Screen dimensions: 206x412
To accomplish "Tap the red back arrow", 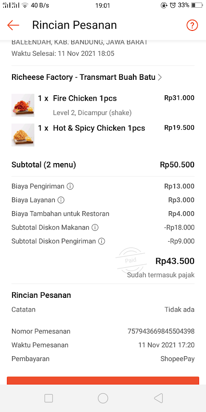I will (13, 25).
